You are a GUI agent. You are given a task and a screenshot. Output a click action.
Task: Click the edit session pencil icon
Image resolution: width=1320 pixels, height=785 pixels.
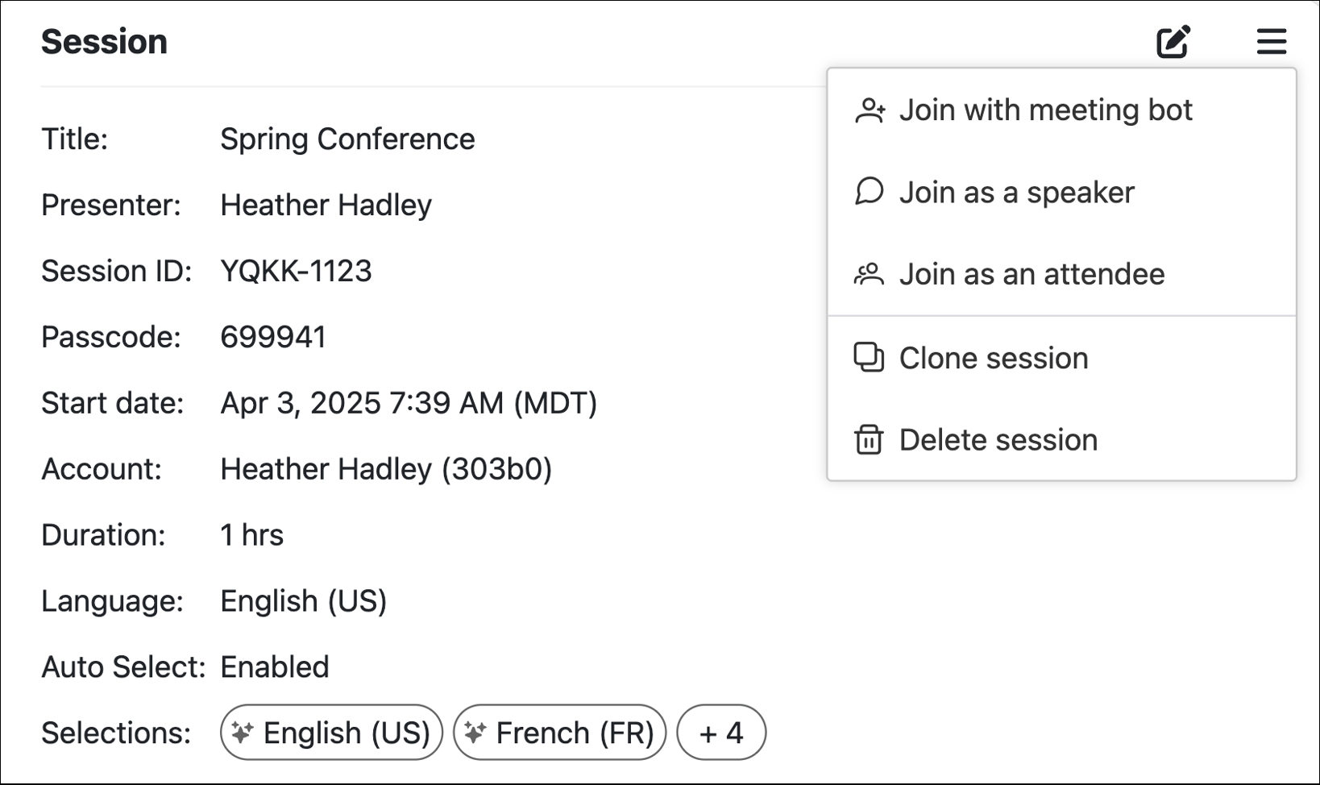pos(1173,41)
